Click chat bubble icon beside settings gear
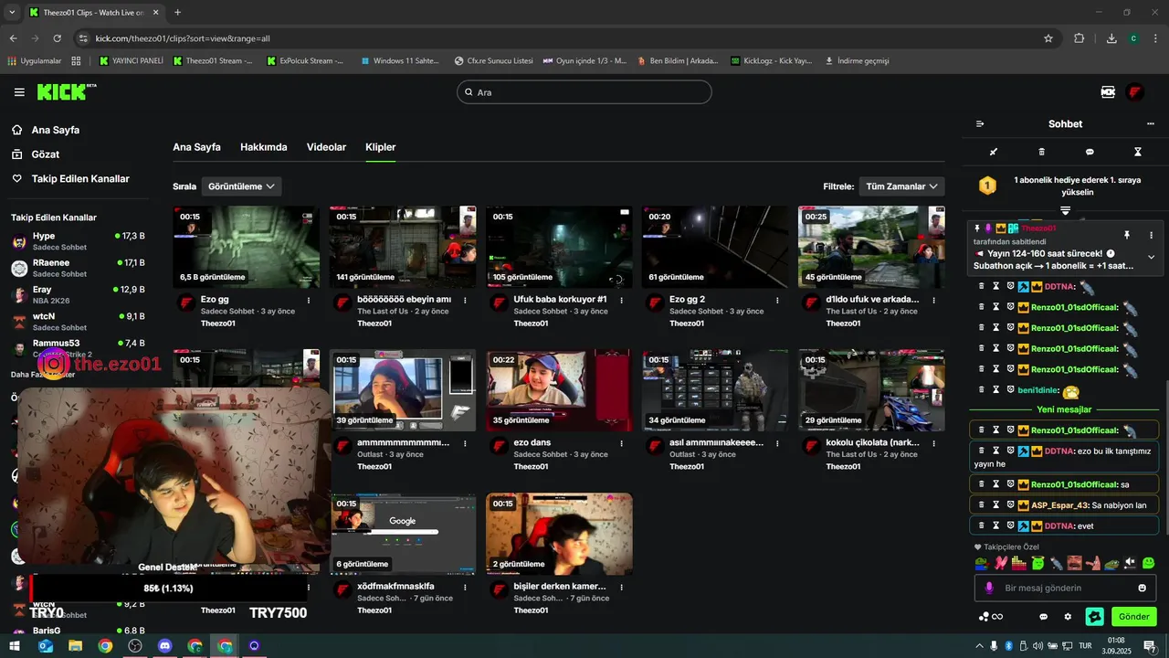This screenshot has width=1169, height=658. [x=1043, y=617]
